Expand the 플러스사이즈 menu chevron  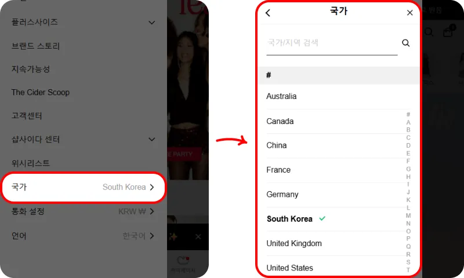pyautogui.click(x=152, y=23)
